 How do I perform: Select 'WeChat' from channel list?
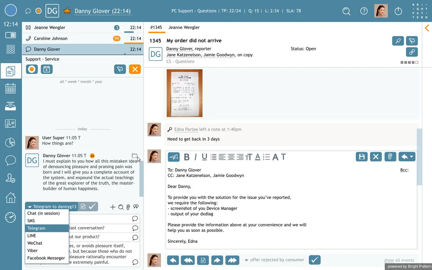click(x=47, y=243)
